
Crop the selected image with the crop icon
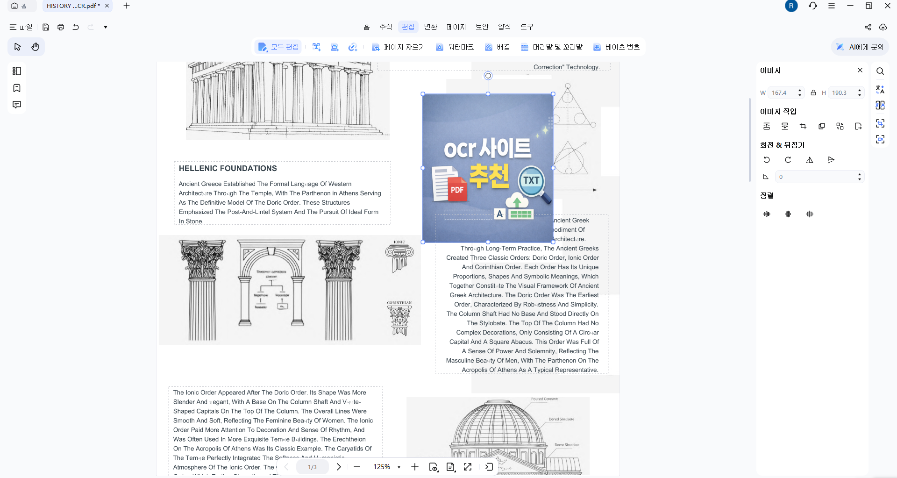point(803,126)
